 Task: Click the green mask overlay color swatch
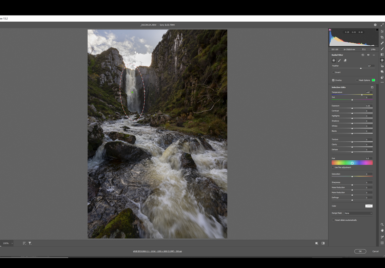tap(373, 80)
